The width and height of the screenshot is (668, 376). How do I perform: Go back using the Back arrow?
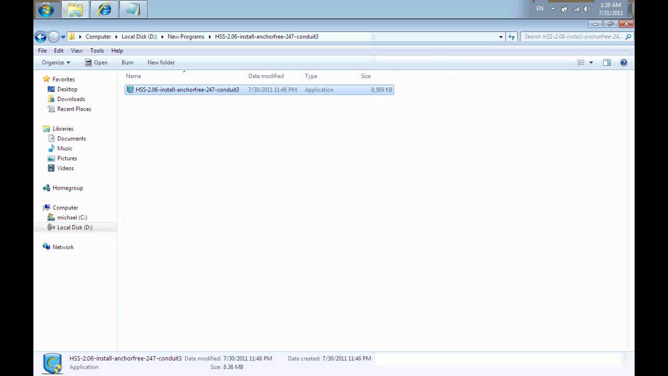(41, 37)
